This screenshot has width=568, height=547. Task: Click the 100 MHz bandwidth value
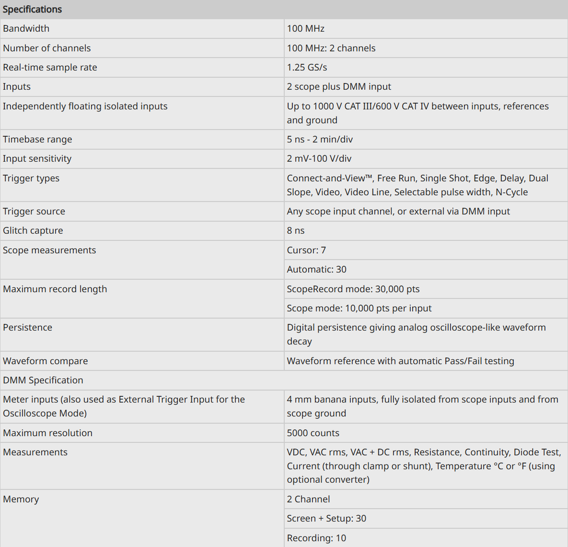pyautogui.click(x=305, y=29)
